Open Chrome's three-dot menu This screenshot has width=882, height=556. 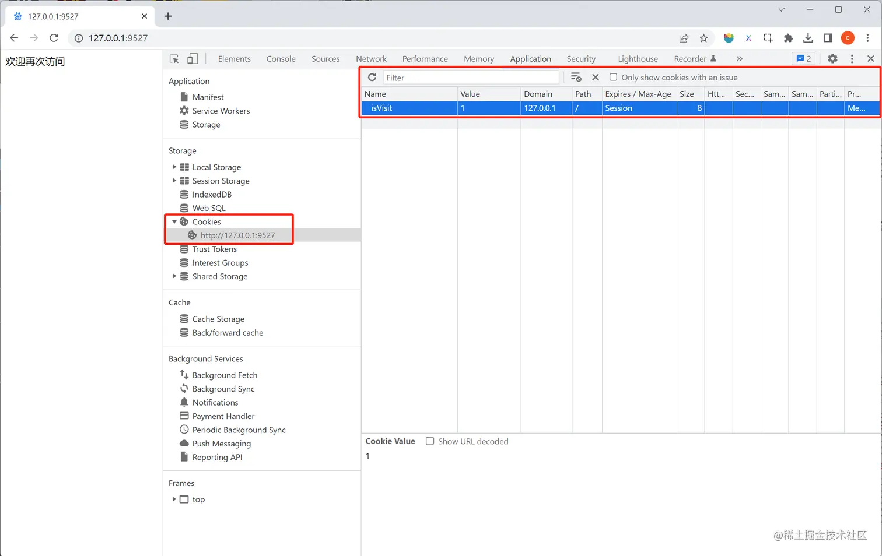click(867, 38)
